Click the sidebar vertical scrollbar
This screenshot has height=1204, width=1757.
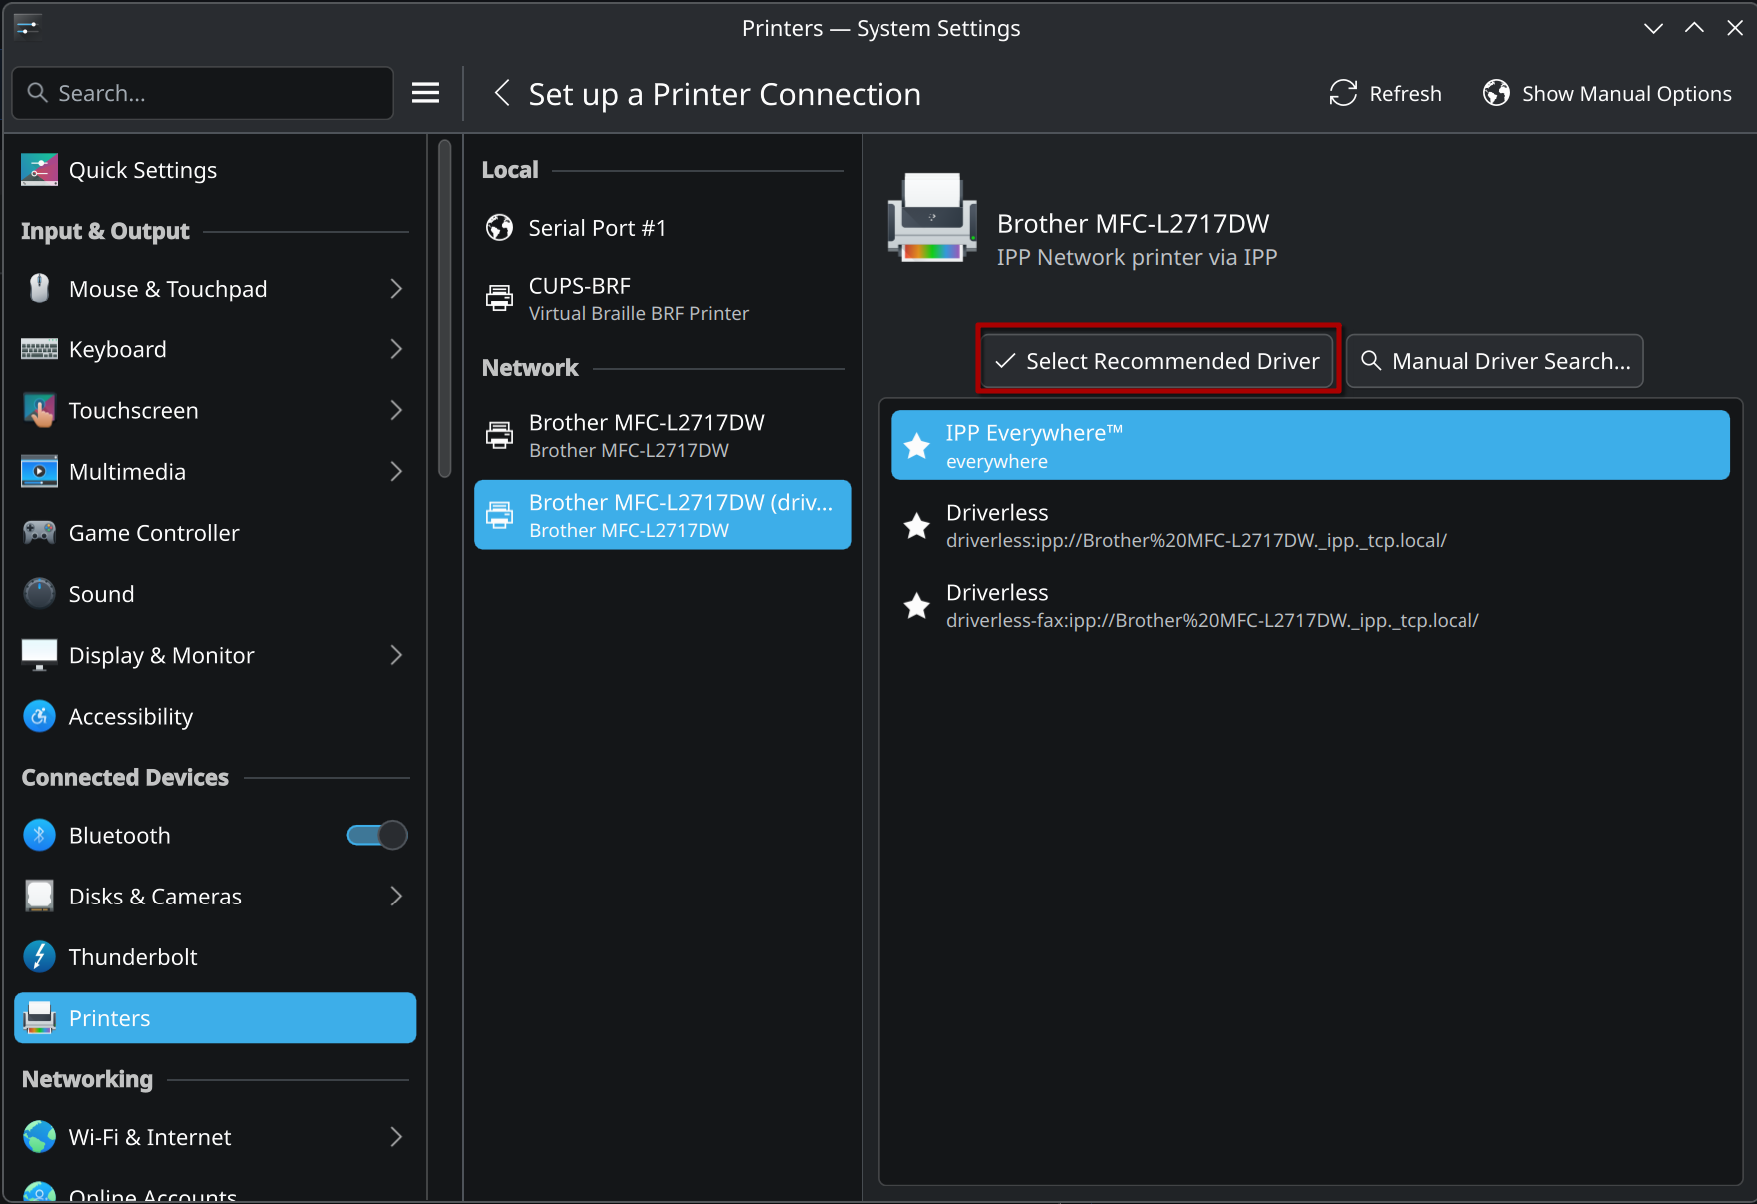click(x=445, y=309)
